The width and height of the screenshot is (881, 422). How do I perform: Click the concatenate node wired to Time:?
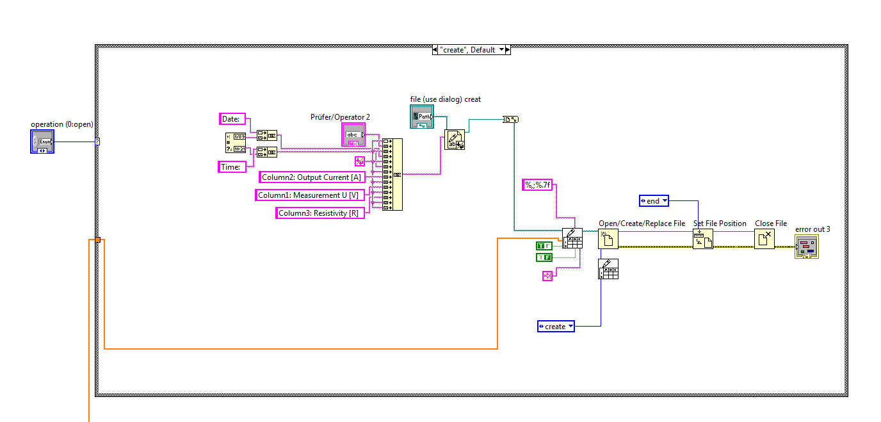(x=267, y=152)
